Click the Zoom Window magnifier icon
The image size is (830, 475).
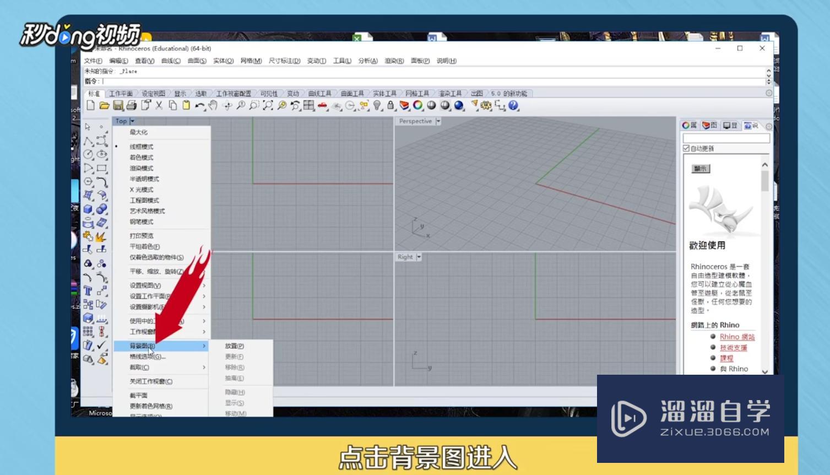pyautogui.click(x=254, y=105)
